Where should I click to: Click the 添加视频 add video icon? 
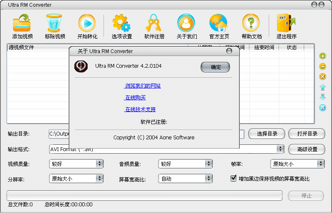[22, 24]
